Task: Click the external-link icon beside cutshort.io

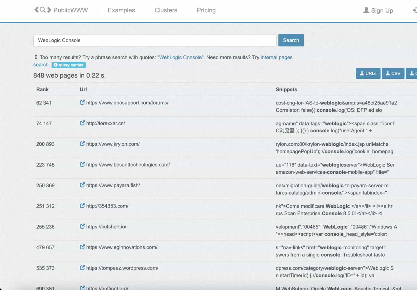Action: coord(82,227)
